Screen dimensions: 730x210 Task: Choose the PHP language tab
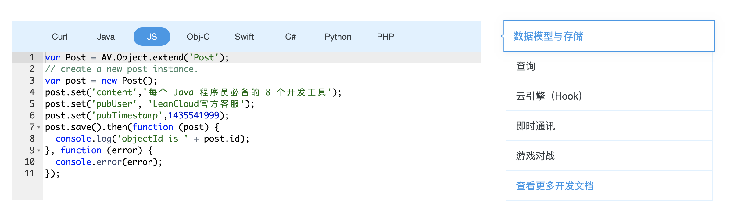click(x=385, y=37)
